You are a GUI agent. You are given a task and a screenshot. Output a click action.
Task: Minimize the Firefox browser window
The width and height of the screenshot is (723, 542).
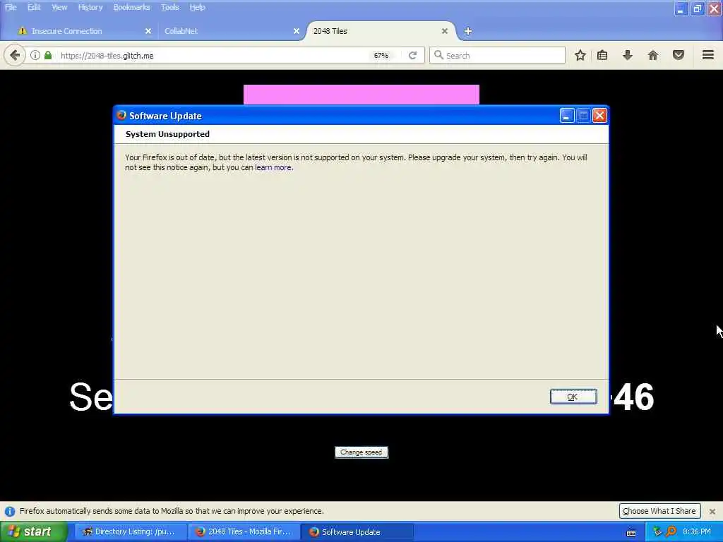[x=681, y=8]
